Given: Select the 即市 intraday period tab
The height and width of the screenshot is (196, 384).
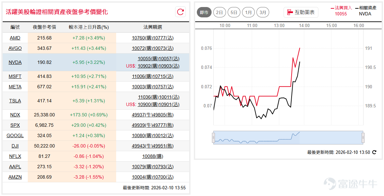Looking at the screenshot, I should point(204,12).
